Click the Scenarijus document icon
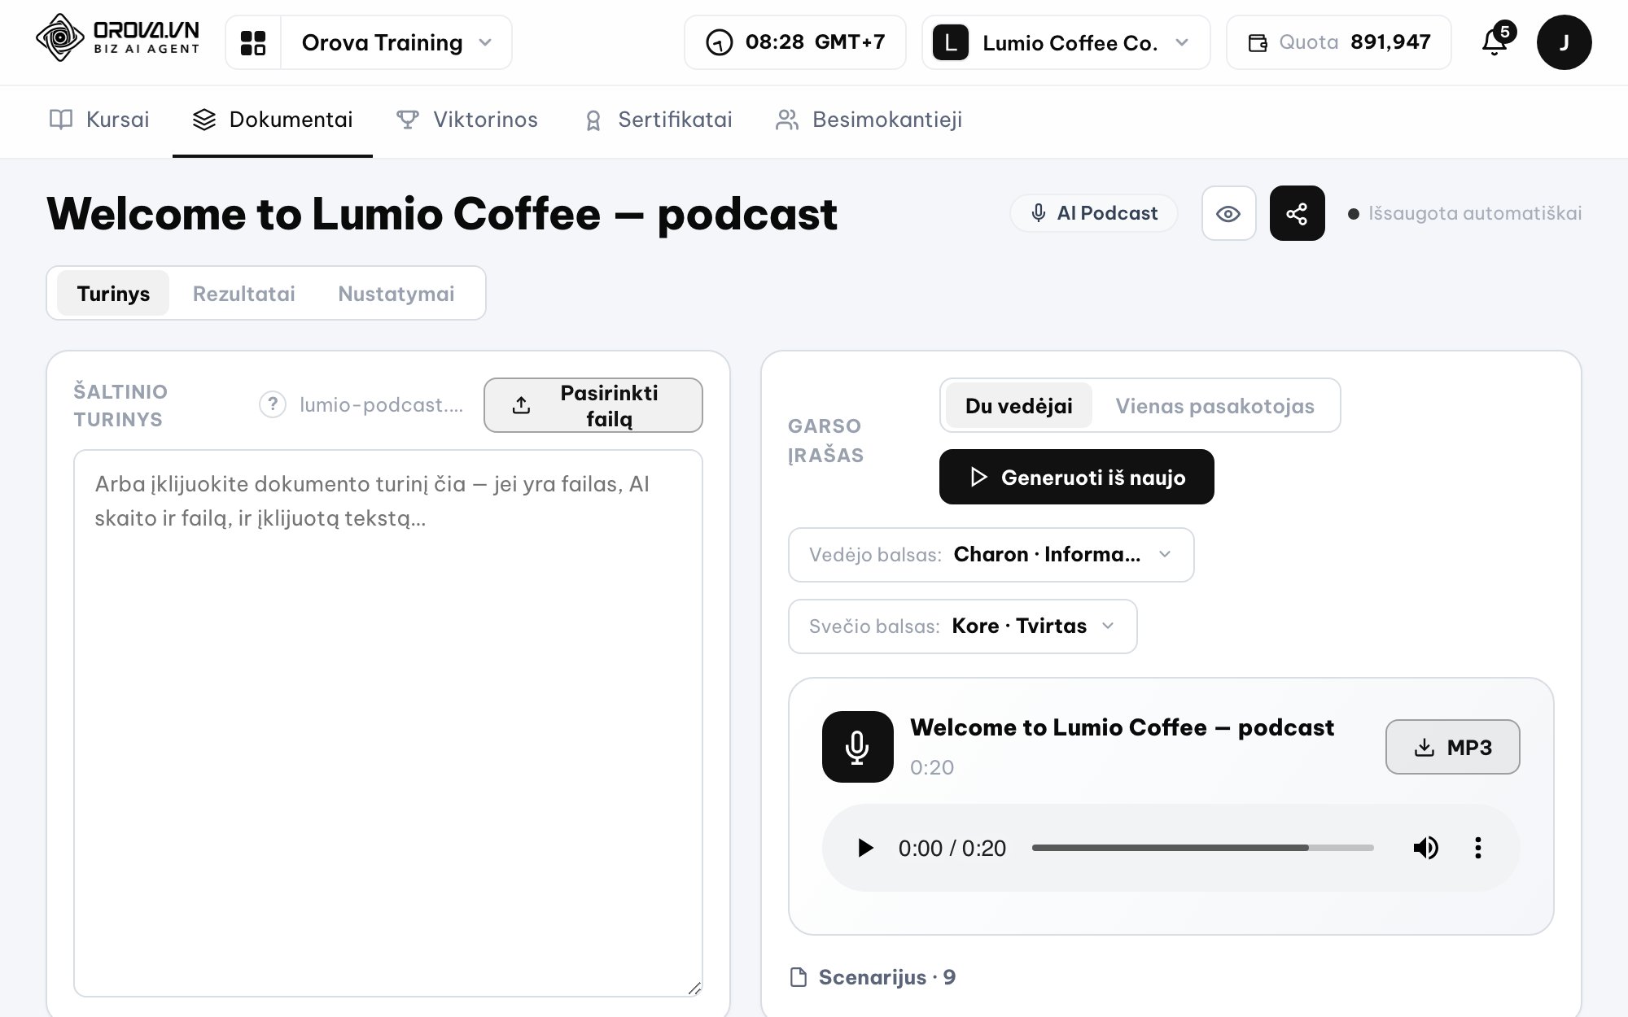 click(x=799, y=977)
